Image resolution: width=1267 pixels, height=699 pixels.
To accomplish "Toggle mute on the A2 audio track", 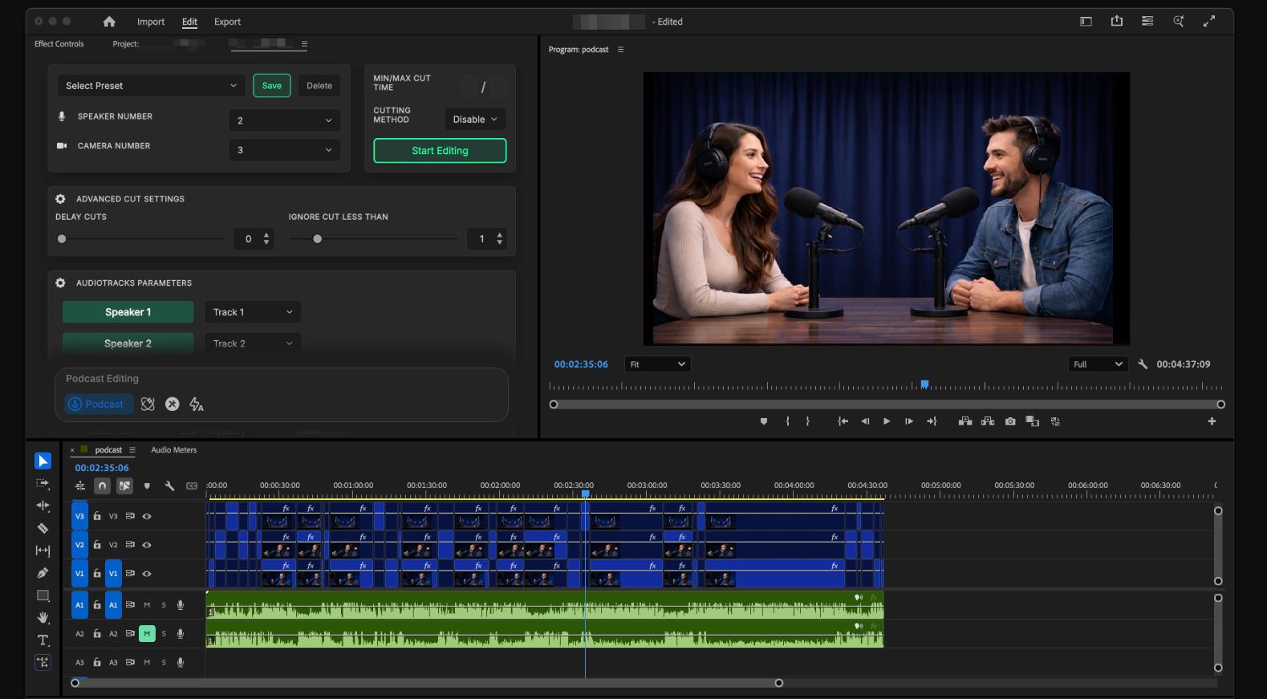I will [147, 634].
